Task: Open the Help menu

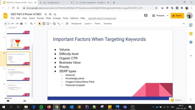Action: coord(83,18)
